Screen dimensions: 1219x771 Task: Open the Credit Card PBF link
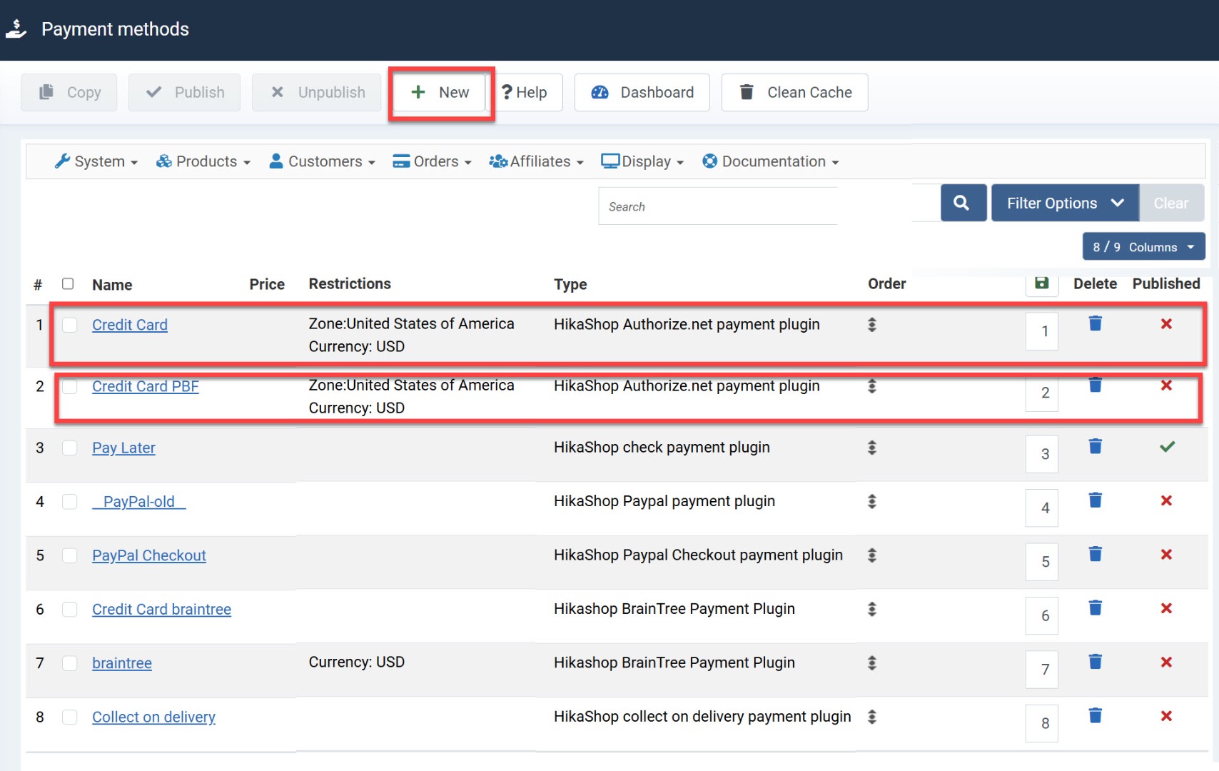[146, 386]
